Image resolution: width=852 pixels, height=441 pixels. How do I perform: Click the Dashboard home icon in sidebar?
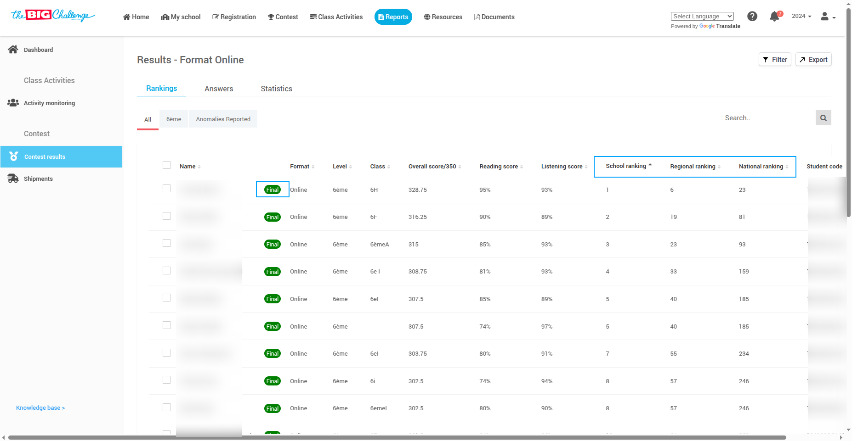click(13, 50)
